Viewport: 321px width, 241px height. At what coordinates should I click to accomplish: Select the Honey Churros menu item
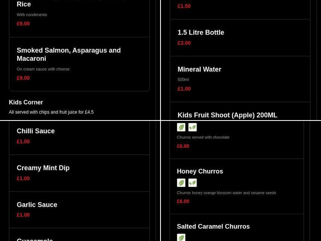tap(200, 172)
